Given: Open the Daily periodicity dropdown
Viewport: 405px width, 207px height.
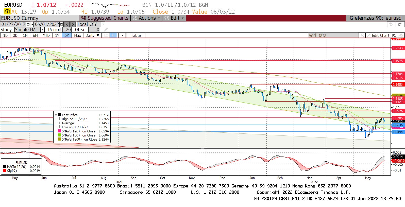Looking at the screenshot, I should point(93,36).
